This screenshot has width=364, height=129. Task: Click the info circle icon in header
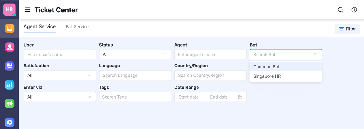click(354, 10)
